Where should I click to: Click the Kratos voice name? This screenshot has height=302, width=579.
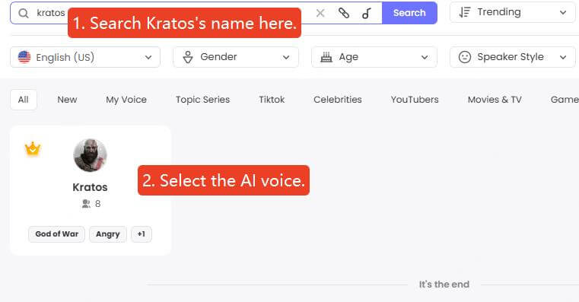[90, 187]
